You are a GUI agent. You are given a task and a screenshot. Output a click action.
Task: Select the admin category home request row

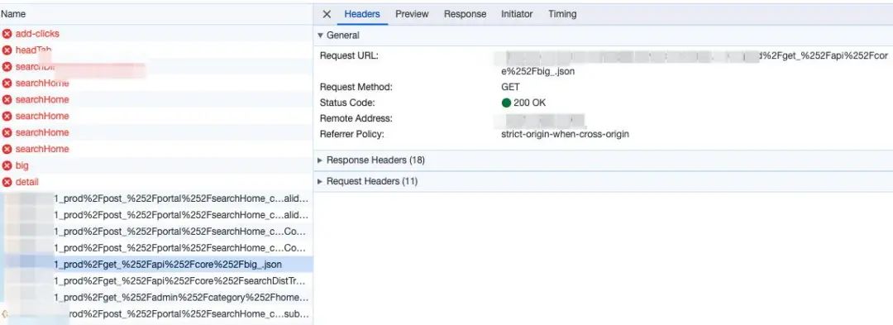click(156, 298)
